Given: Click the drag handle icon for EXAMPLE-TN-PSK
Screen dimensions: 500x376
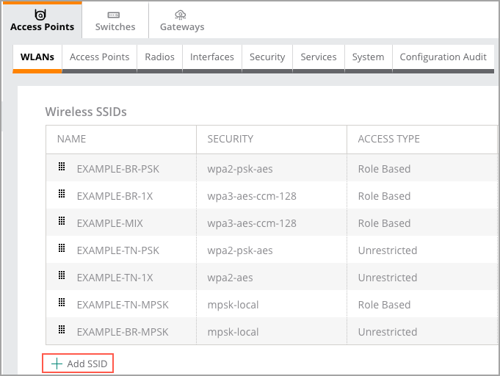Looking at the screenshot, I should [x=62, y=247].
